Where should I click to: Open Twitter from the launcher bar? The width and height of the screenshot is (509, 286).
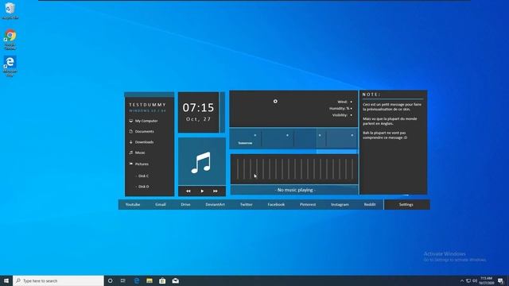(246, 205)
